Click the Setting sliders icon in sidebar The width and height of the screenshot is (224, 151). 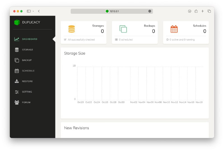click(17, 92)
